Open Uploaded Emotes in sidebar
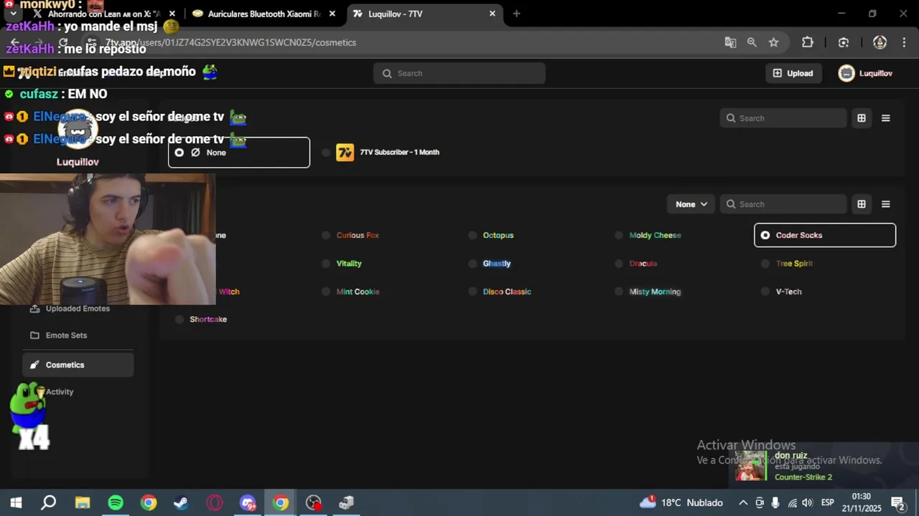The height and width of the screenshot is (516, 919). (x=78, y=309)
